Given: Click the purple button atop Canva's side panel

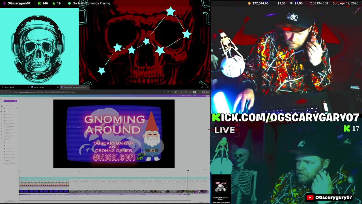Looking at the screenshot, I should click(9, 101).
